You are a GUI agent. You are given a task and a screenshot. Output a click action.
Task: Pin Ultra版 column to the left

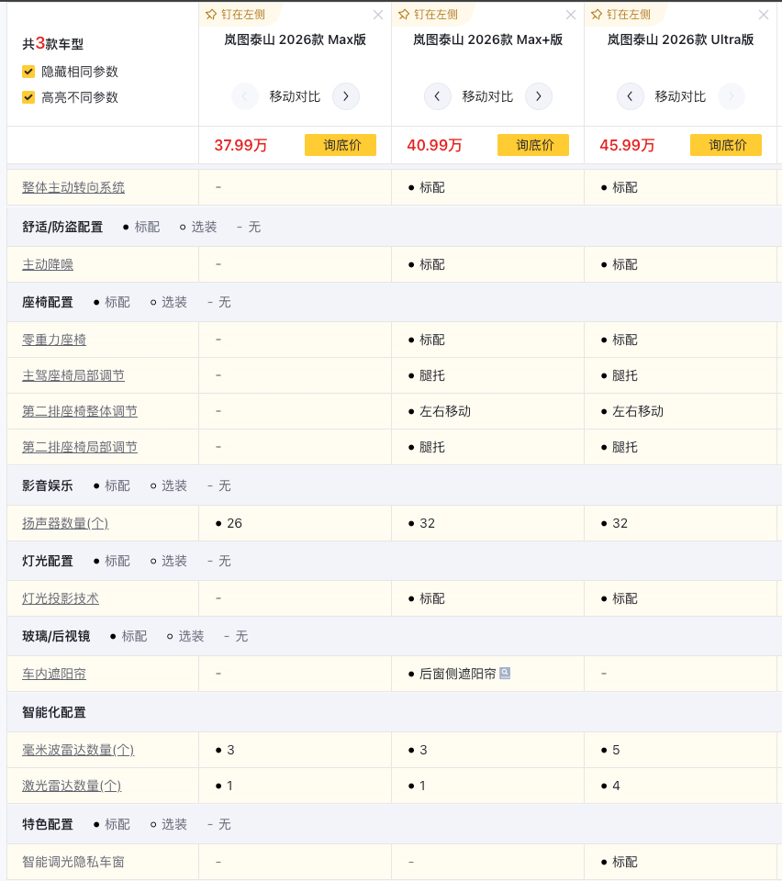(620, 15)
